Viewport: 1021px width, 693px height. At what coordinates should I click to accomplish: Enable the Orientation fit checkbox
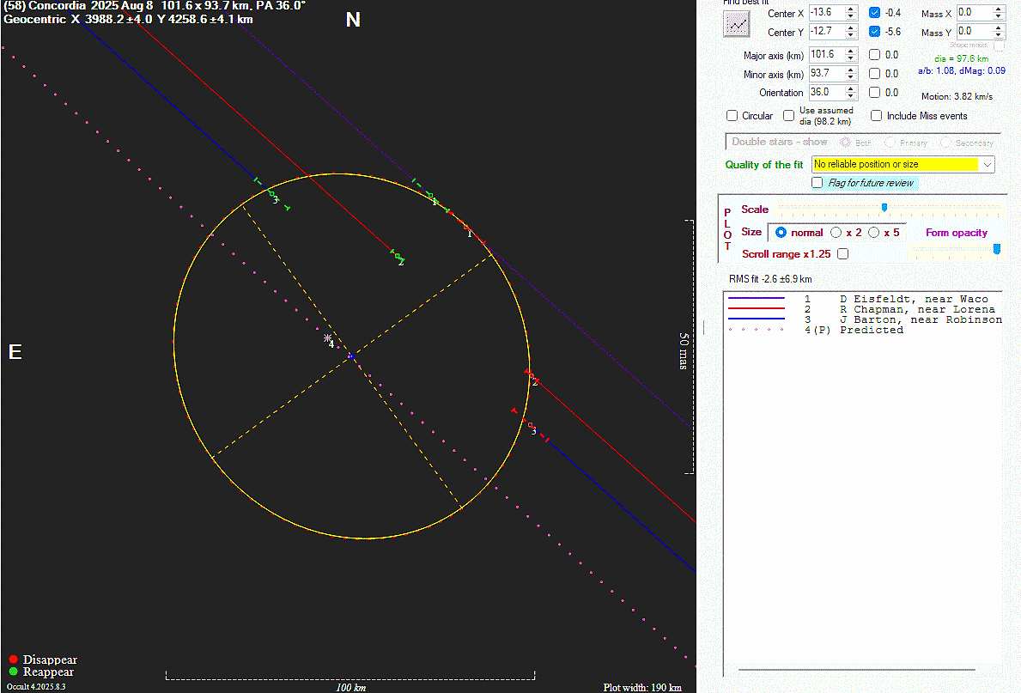click(x=874, y=93)
